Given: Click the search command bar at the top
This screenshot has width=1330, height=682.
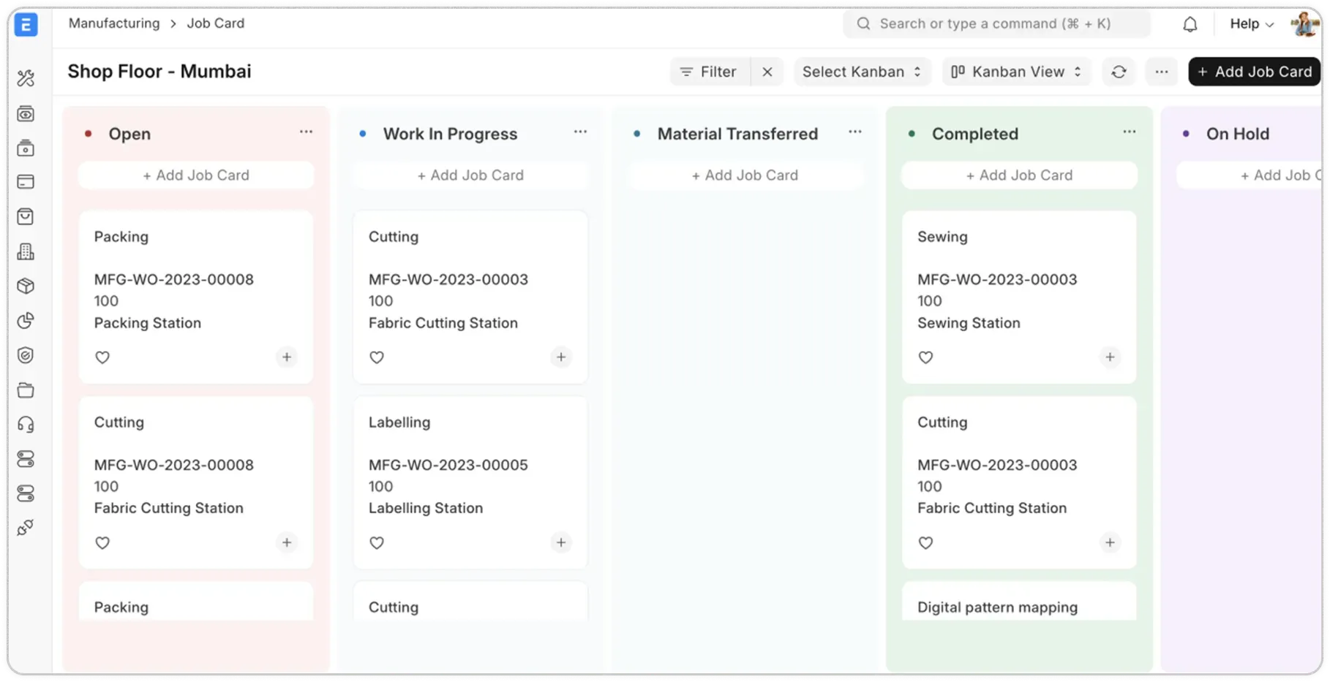Looking at the screenshot, I should (x=999, y=23).
